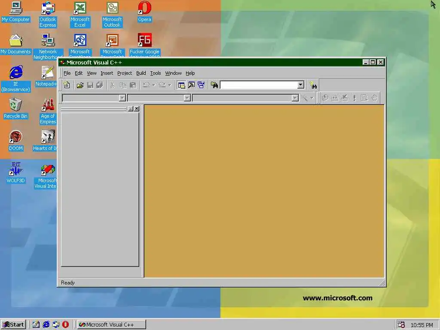The width and height of the screenshot is (440, 330).
Task: Click the Go debug toolbar icon
Action: 364,98
